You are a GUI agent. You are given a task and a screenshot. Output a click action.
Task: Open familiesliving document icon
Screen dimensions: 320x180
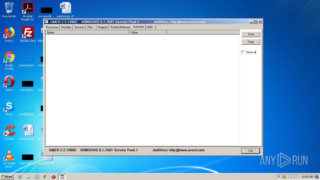click(28, 132)
